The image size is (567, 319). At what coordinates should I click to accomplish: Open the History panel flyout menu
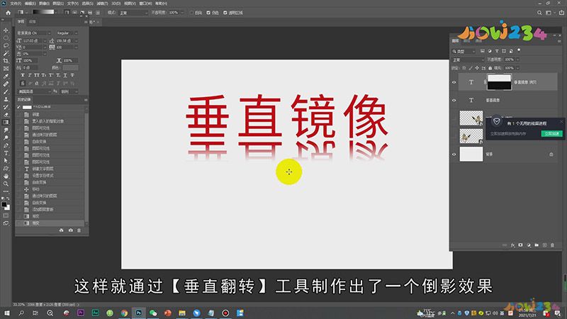[86, 99]
